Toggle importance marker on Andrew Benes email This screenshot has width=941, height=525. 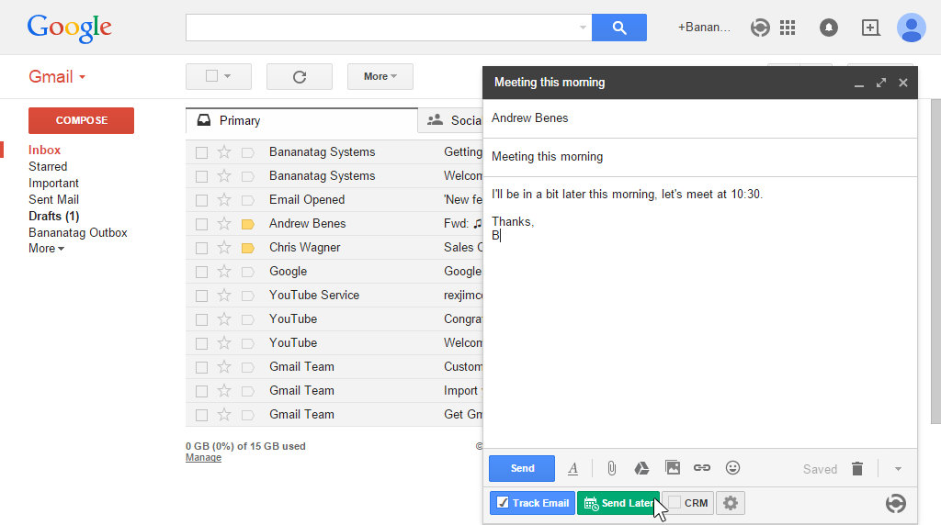248,224
